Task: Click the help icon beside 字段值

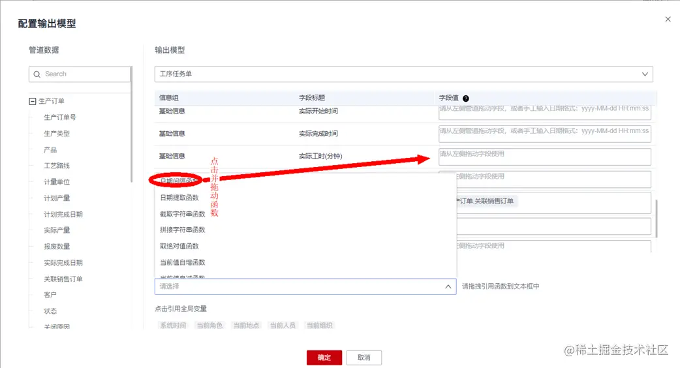Action: pos(466,99)
